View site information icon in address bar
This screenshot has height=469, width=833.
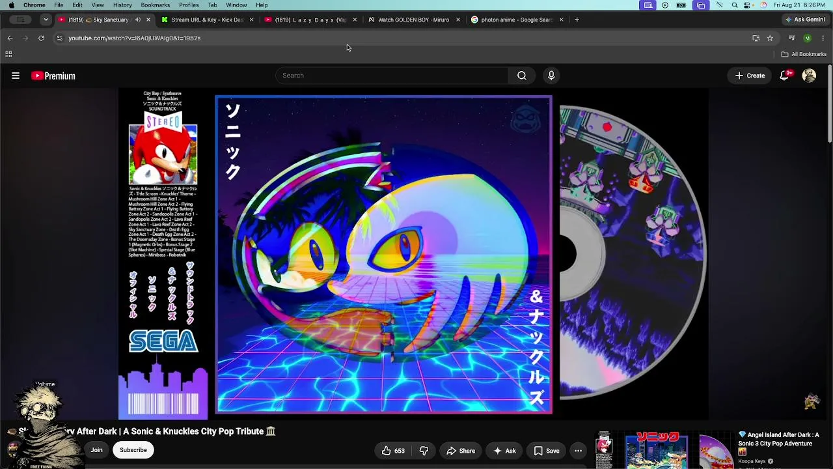[x=59, y=38]
